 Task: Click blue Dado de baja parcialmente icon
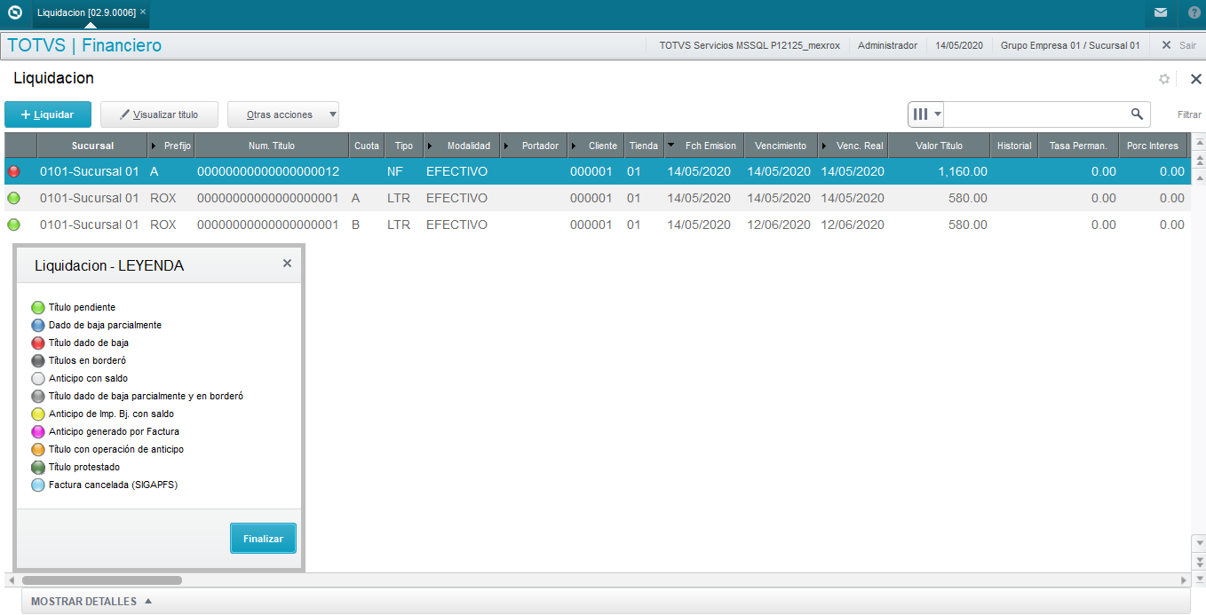pyautogui.click(x=38, y=326)
